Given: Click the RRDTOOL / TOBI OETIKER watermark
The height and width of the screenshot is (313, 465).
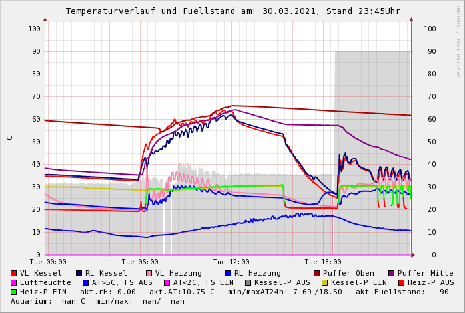Looking at the screenshot, I should click(458, 40).
